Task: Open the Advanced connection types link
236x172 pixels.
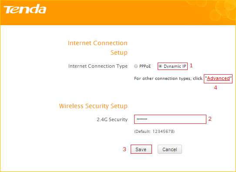Action: click(218, 78)
